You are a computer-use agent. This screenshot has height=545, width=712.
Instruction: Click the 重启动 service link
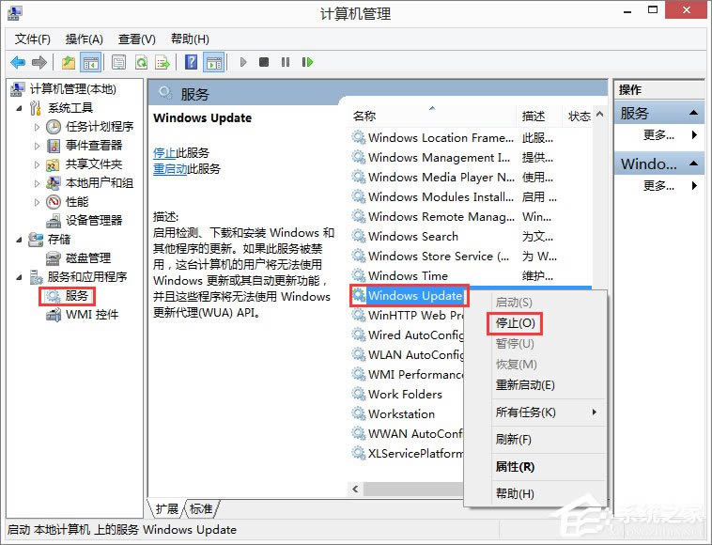pos(170,169)
